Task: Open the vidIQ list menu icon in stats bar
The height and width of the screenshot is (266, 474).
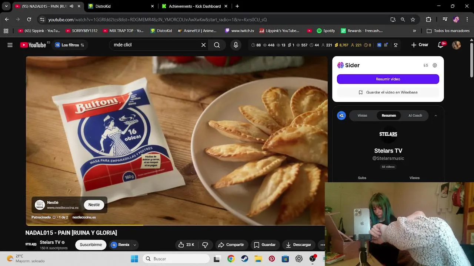Action: 386,45
